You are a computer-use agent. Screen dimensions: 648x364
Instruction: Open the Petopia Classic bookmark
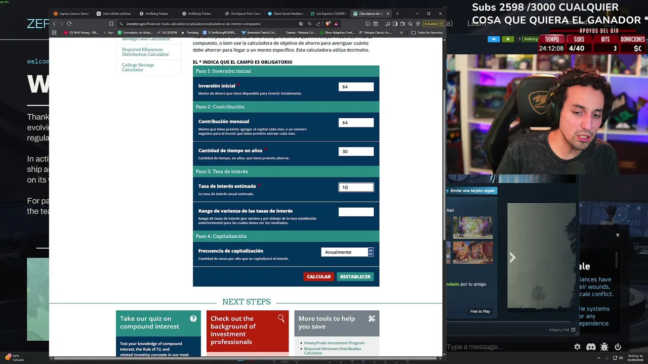(x=376, y=32)
